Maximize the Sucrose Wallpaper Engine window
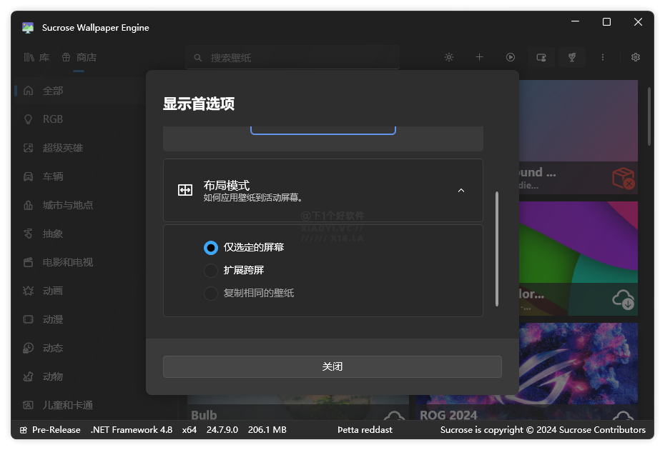This screenshot has height=450, width=665. click(x=606, y=21)
